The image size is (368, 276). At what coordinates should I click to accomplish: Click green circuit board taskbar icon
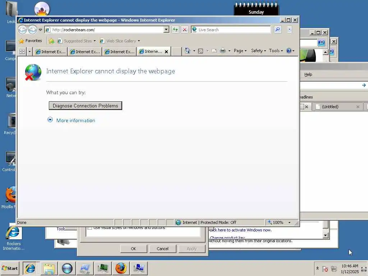point(103,268)
